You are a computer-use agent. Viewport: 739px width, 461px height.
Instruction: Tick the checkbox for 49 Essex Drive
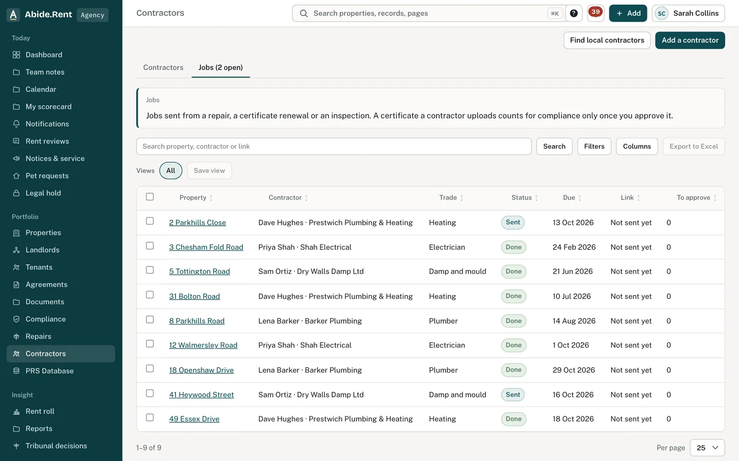tap(150, 417)
